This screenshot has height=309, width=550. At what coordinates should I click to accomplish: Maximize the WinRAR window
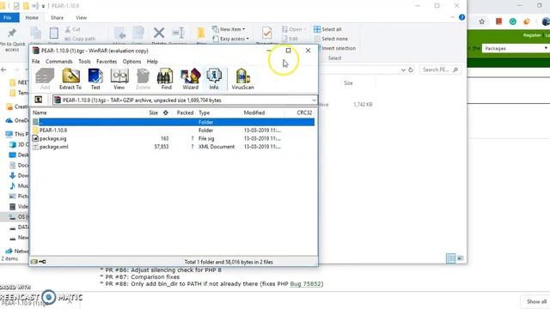click(x=288, y=51)
